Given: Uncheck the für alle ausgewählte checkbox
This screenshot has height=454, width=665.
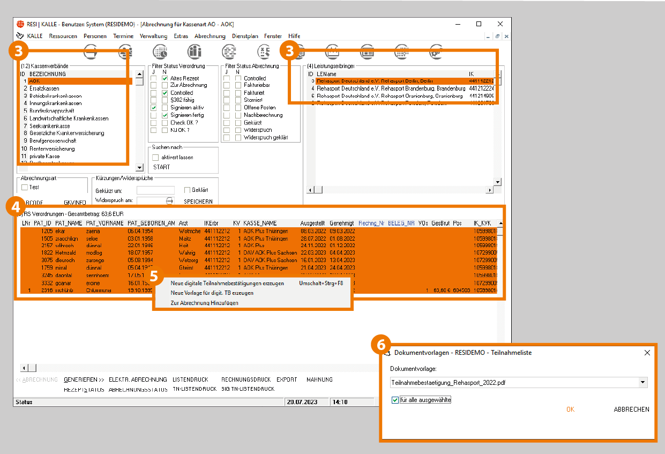Looking at the screenshot, I should click(395, 400).
